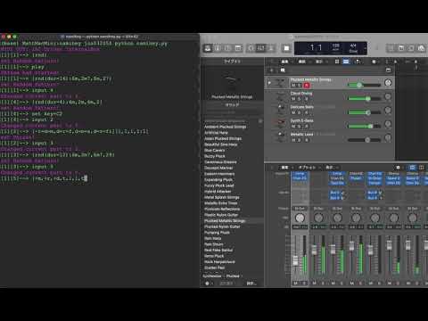
Task: Click the Synth E-Bass track instrument icon
Action: click(x=280, y=123)
